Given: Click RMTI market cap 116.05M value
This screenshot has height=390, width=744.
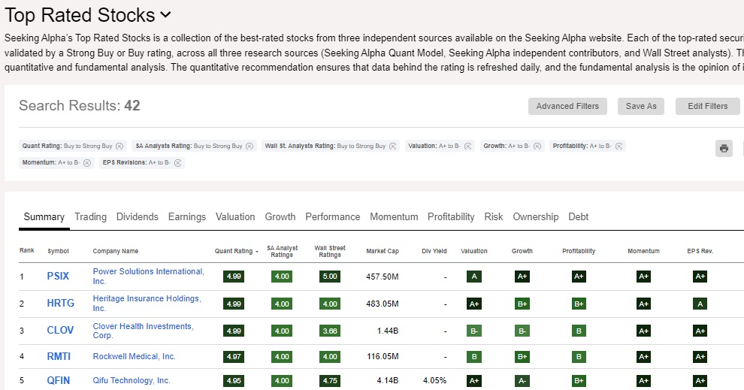Looking at the screenshot, I should (x=383, y=356).
